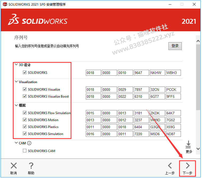
Task: Click Simulation serial field 7220
Action: tap(142, 134)
